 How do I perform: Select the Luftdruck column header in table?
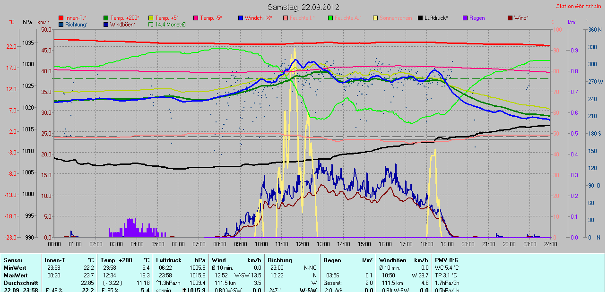click(x=169, y=260)
